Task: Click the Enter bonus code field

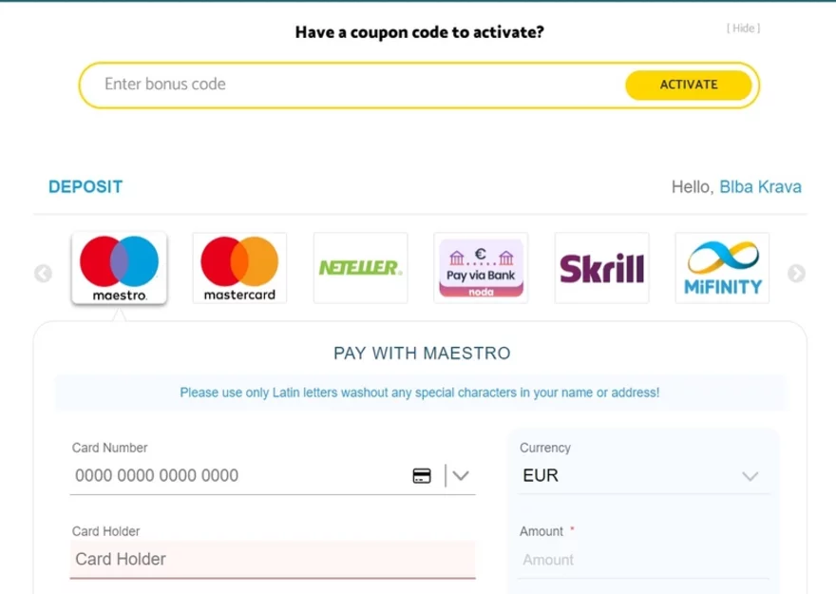Action: (x=351, y=85)
